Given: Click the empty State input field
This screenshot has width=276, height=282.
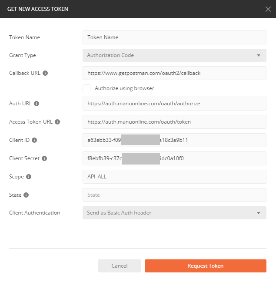Looking at the screenshot, I should pyautogui.click(x=174, y=195).
